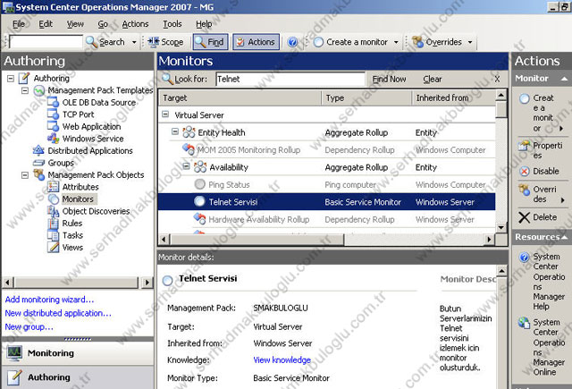The height and width of the screenshot is (389, 572).
Task: Select OLE DB Data Source template icon
Action: tap(54, 103)
